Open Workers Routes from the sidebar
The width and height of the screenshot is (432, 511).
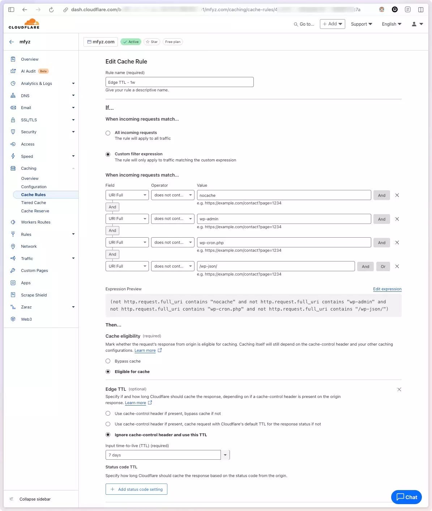[x=35, y=222]
